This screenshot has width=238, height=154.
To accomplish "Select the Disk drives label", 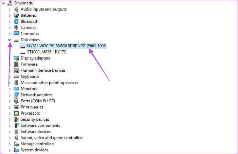I will (30, 40).
